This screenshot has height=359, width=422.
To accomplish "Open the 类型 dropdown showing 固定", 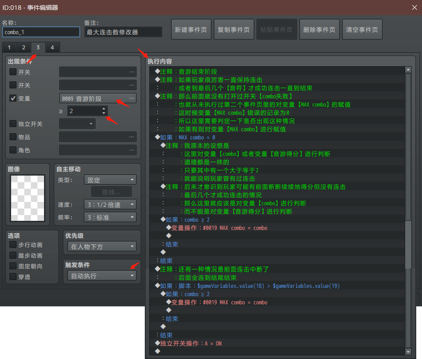I will [x=110, y=180].
